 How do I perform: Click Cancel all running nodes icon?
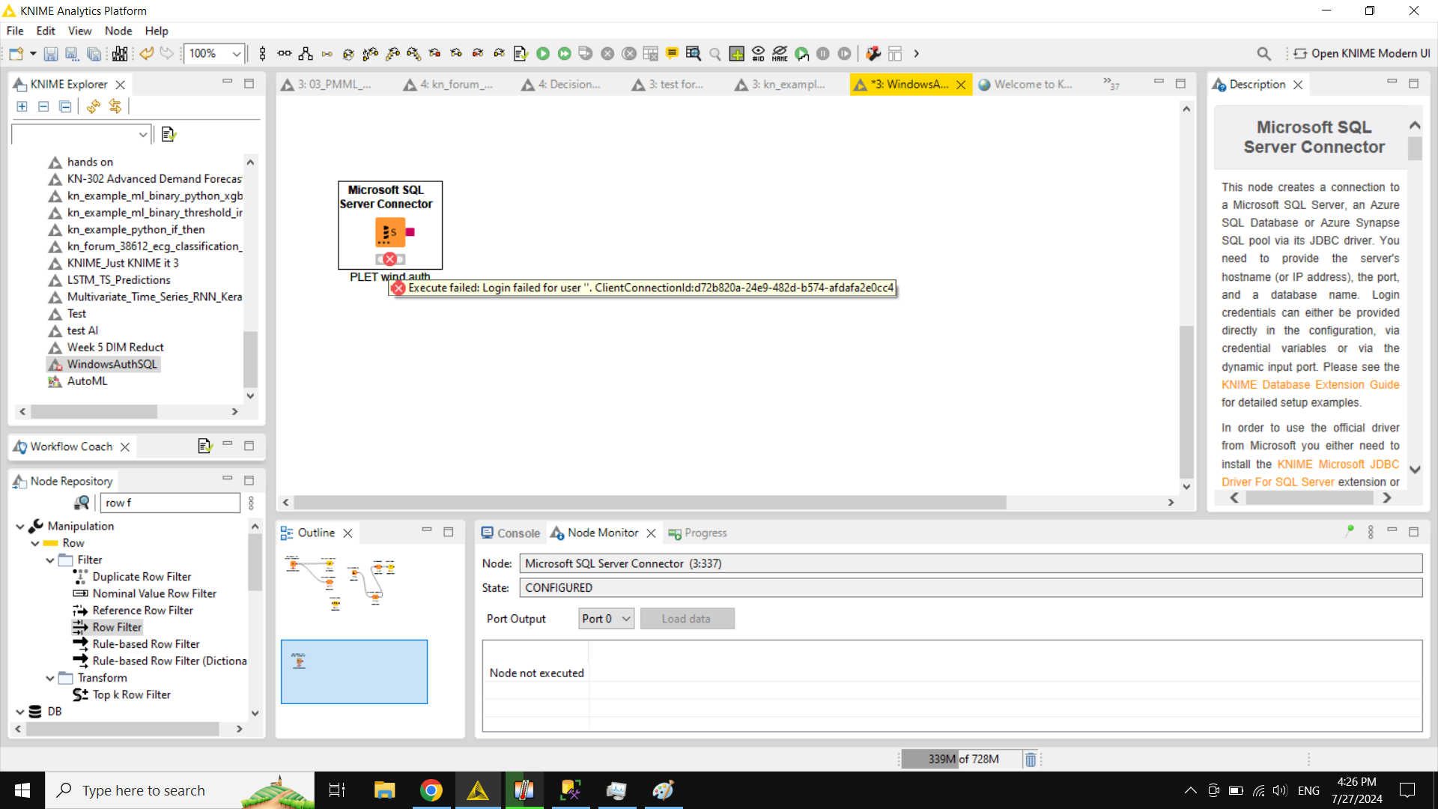click(629, 53)
